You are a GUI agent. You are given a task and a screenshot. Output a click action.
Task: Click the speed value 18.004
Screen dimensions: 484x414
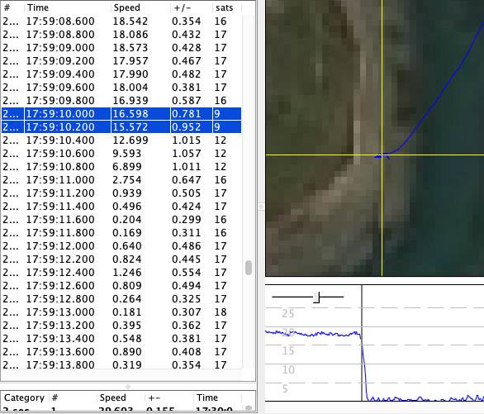(130, 88)
